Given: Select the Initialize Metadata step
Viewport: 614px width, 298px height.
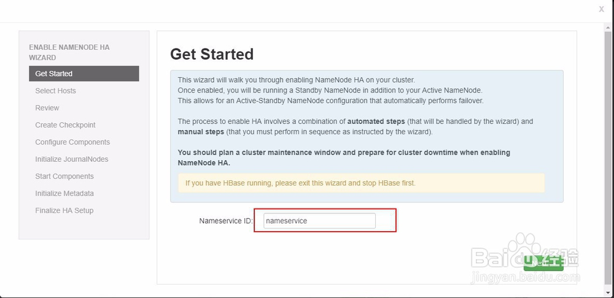Looking at the screenshot, I should tap(64, 194).
